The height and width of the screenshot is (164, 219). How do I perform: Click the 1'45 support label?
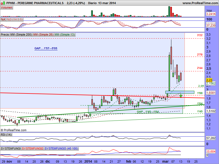200,111
